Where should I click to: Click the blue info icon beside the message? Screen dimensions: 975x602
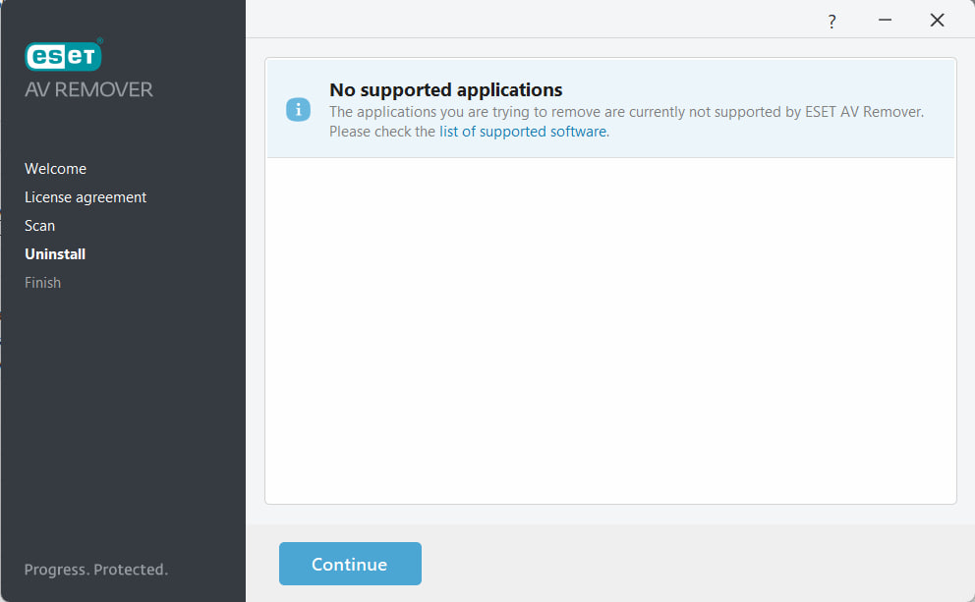click(299, 110)
